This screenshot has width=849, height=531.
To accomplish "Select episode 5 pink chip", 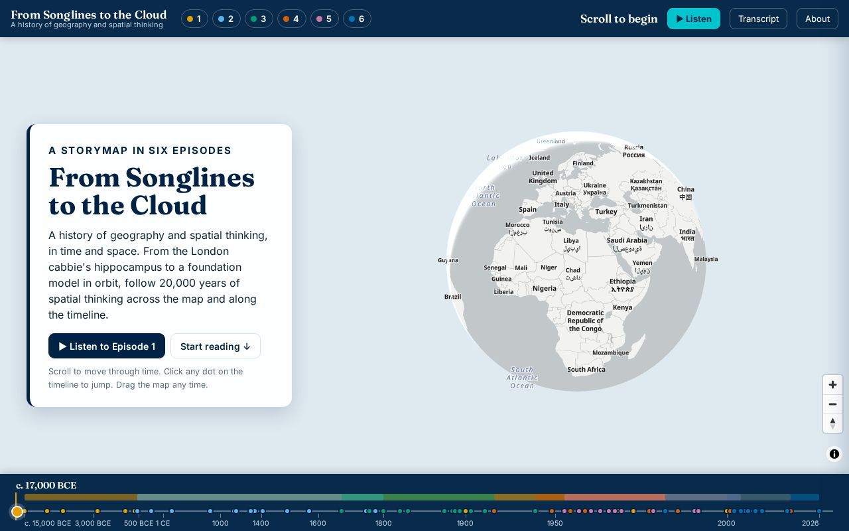I will [324, 19].
